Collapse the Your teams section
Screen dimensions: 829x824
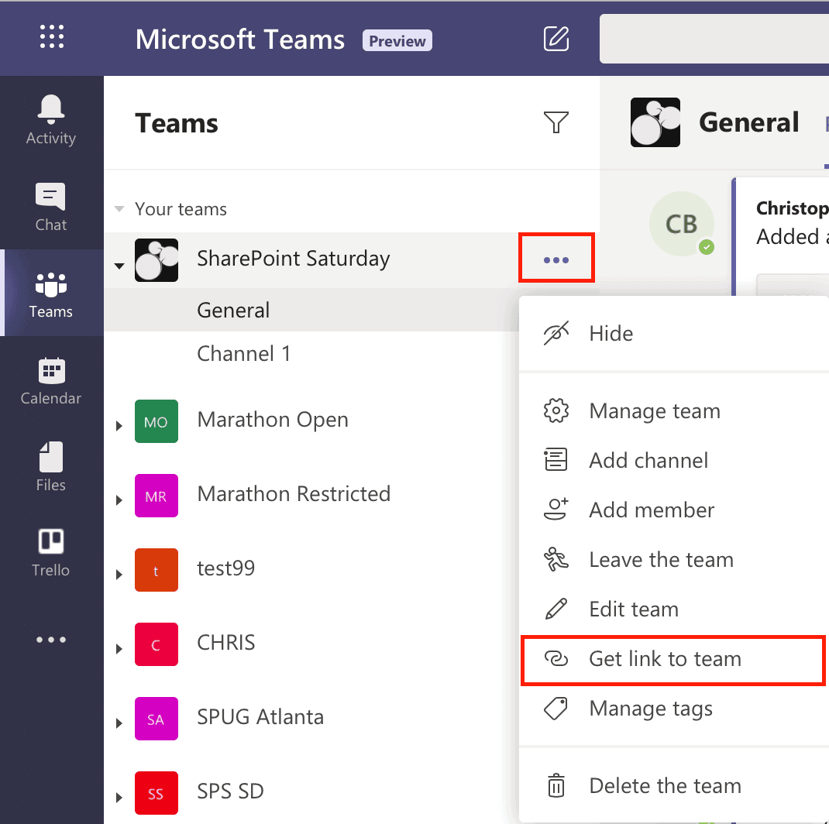[119, 208]
